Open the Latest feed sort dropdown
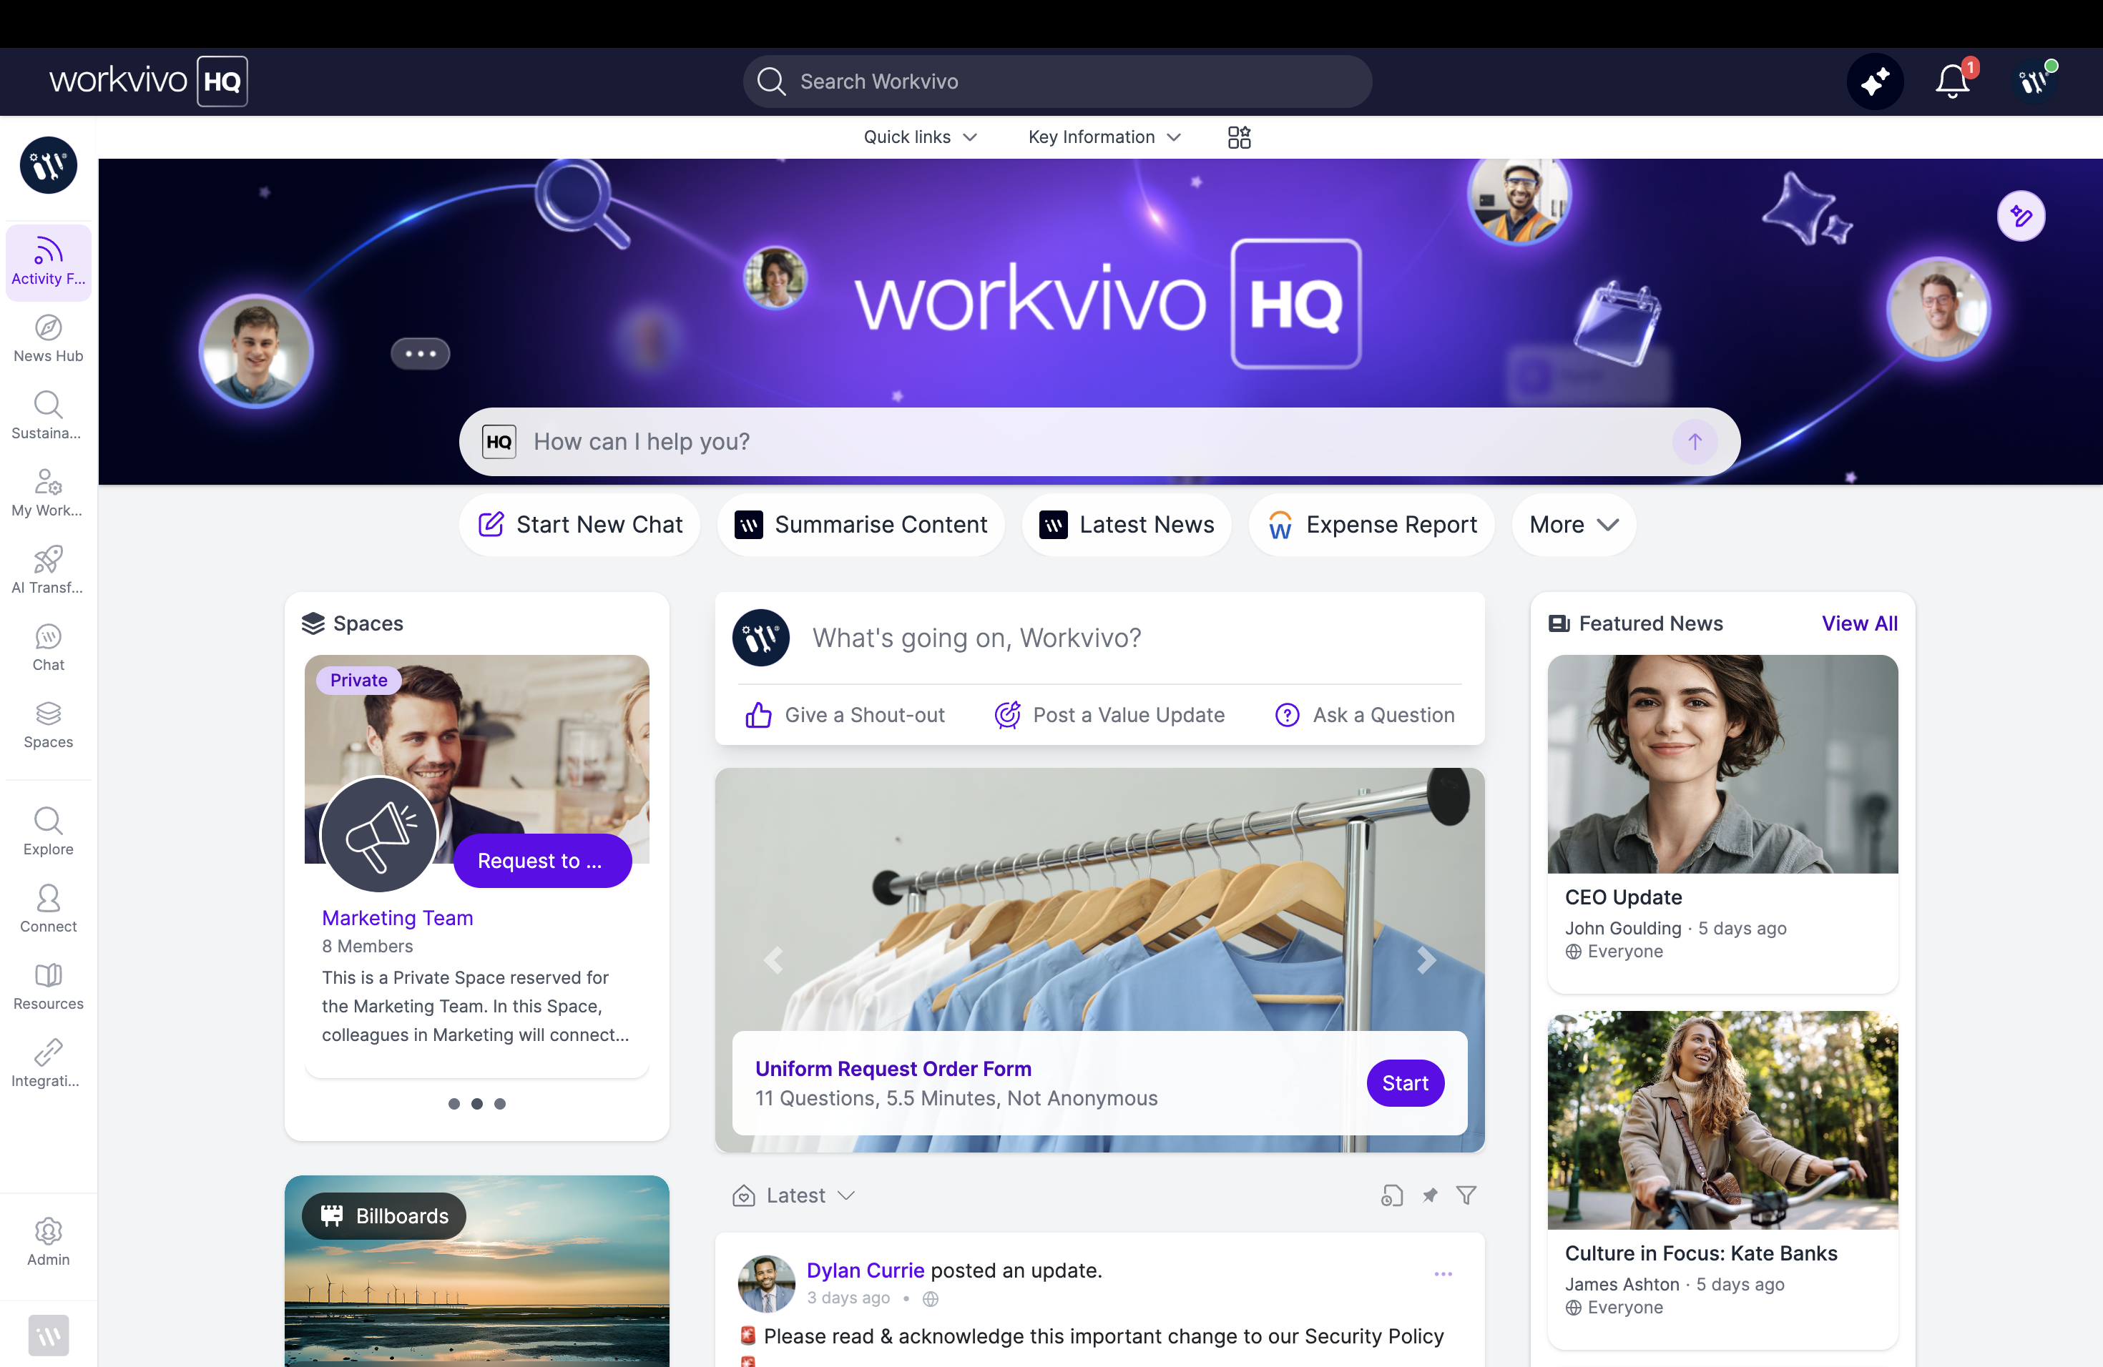 coord(793,1195)
